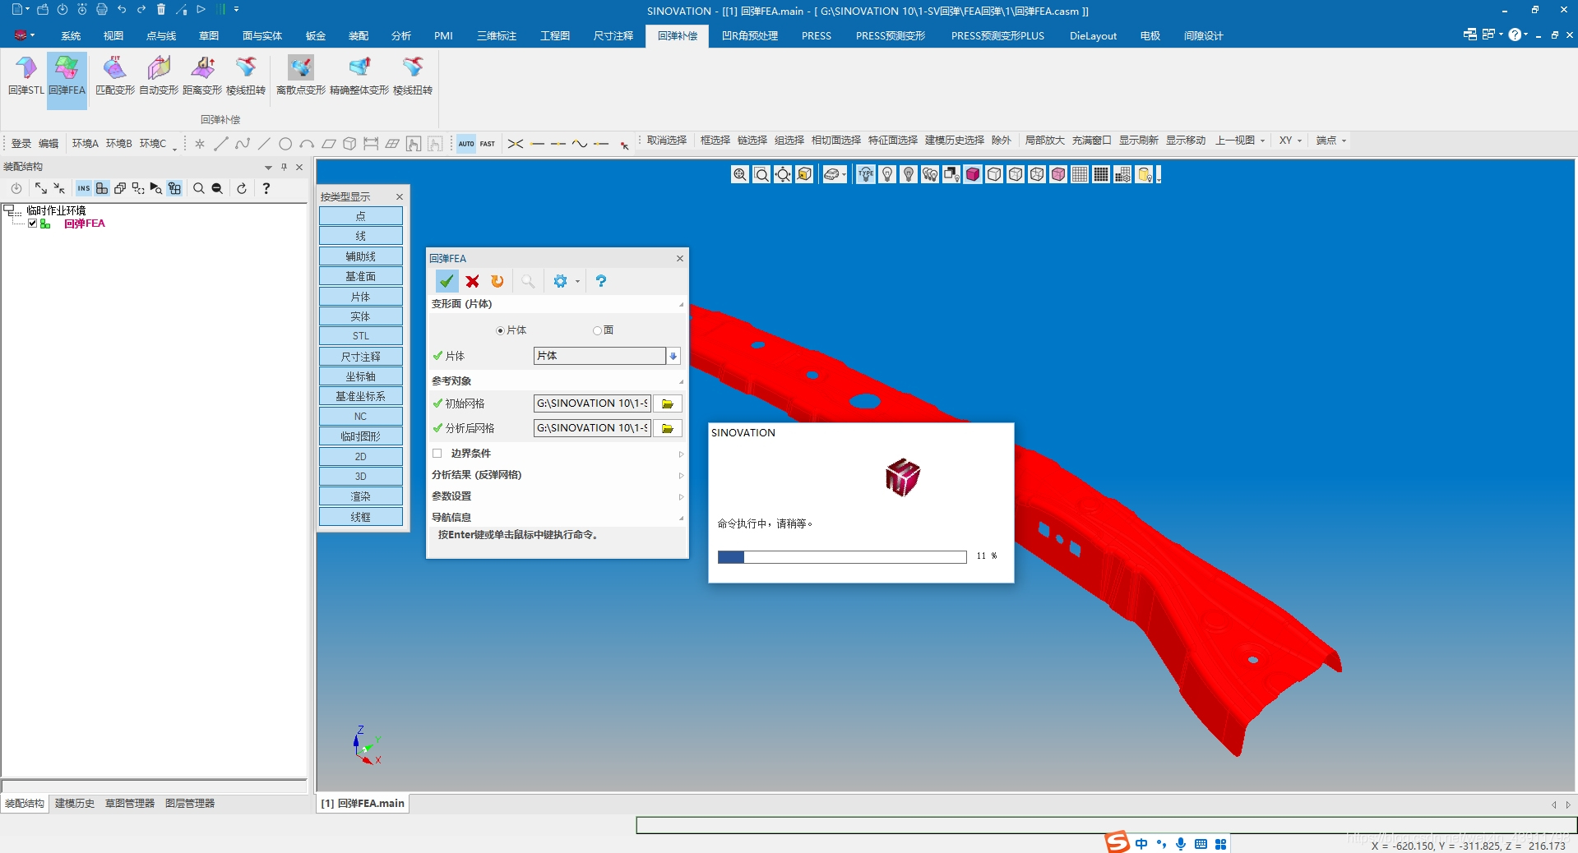
Task: Click the 基准坐标系 type button
Action: (361, 396)
